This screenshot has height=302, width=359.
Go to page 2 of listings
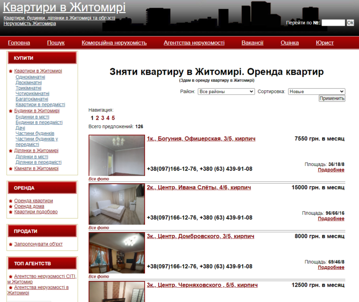click(97, 118)
